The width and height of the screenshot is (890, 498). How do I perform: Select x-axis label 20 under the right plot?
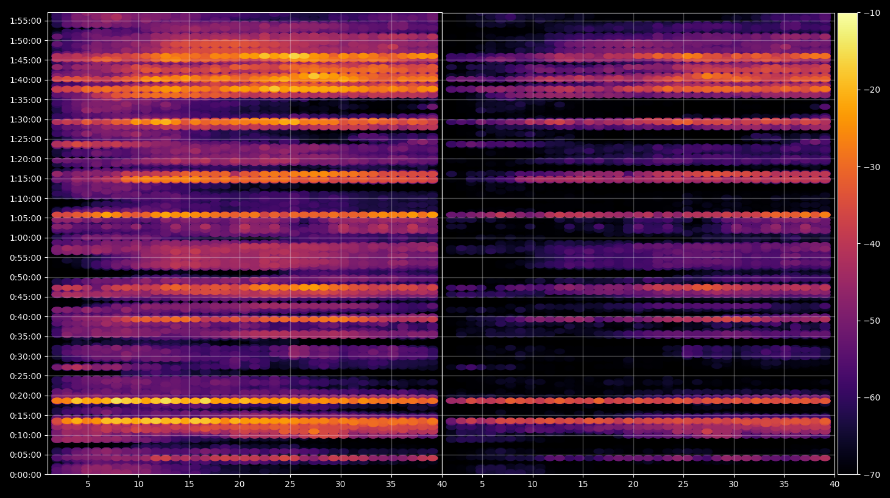633,485
